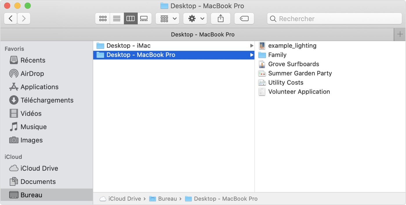Click the Utility Costs spreadsheet icon
Screen dimensions: 406x205
click(262, 82)
